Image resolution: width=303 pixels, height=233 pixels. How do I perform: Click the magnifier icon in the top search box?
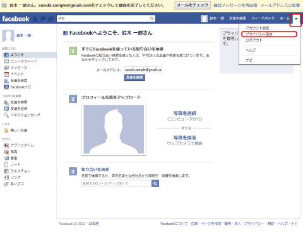(x=151, y=18)
